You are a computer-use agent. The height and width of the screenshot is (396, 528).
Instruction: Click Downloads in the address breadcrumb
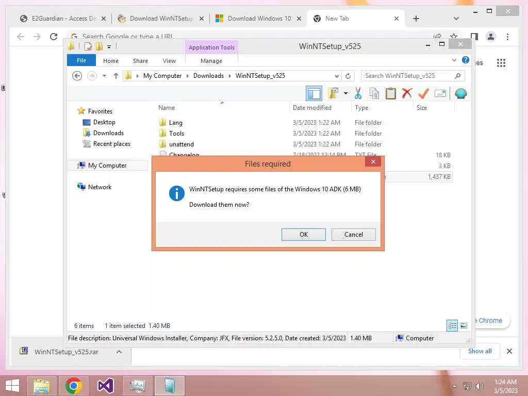tap(208, 76)
